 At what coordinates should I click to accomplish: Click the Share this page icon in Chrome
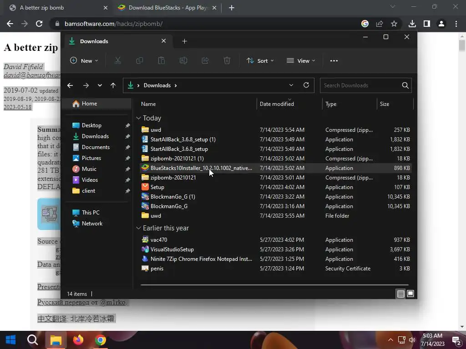point(380,24)
